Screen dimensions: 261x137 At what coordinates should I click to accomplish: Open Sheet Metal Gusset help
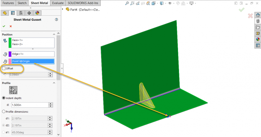(x=57, y=20)
